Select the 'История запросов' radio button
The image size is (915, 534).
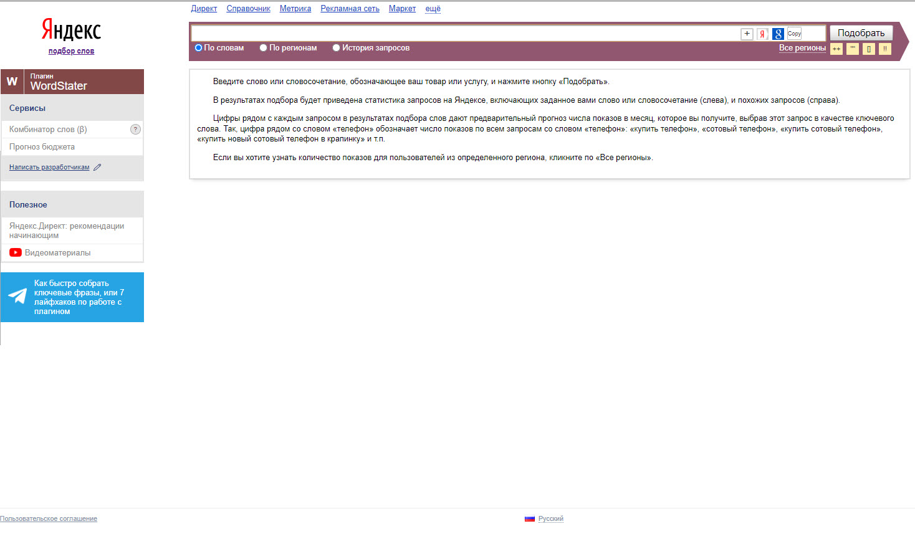pyautogui.click(x=337, y=48)
